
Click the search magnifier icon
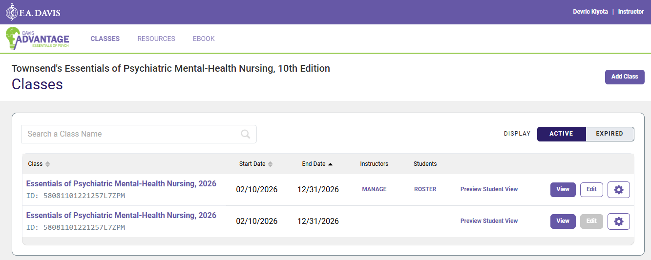click(x=246, y=134)
